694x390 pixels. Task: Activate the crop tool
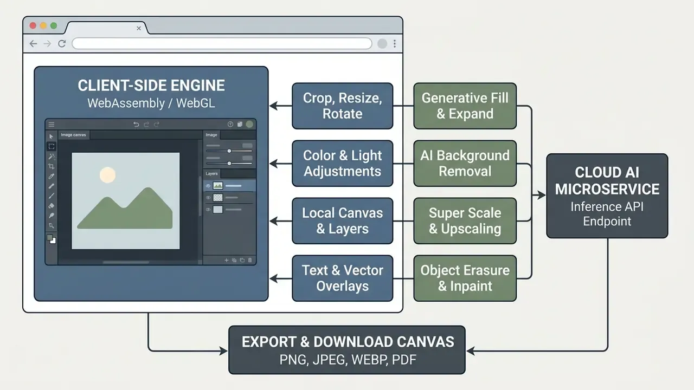coord(52,166)
